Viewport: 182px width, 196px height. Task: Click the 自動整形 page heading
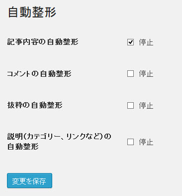tap(32, 12)
